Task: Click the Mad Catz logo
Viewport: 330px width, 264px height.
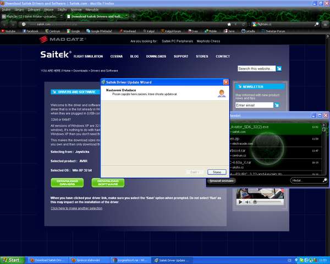Action: [63, 40]
